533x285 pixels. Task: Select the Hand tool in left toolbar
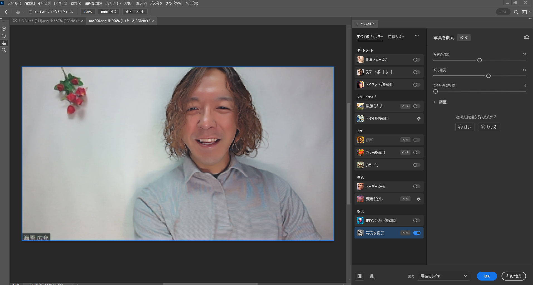coord(4,43)
